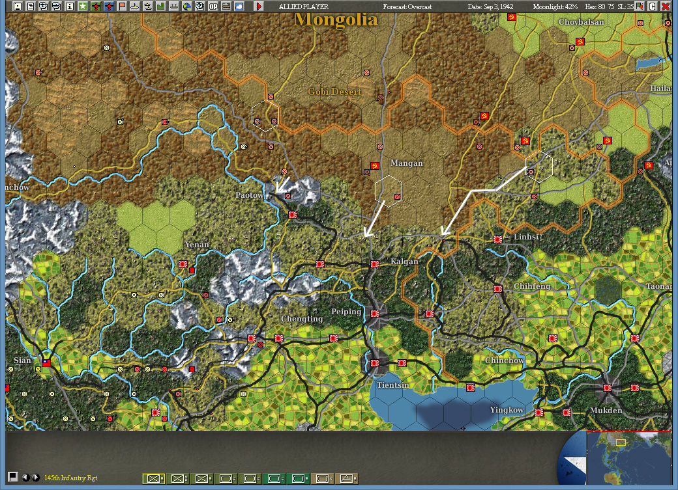Click the Japanese base marker at Linhsi
Viewport: 678px width, 490px height.
coord(498,239)
